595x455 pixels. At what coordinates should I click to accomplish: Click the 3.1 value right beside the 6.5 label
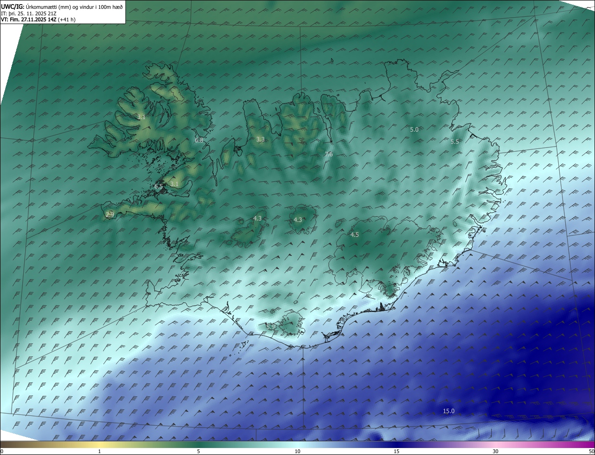click(174, 184)
